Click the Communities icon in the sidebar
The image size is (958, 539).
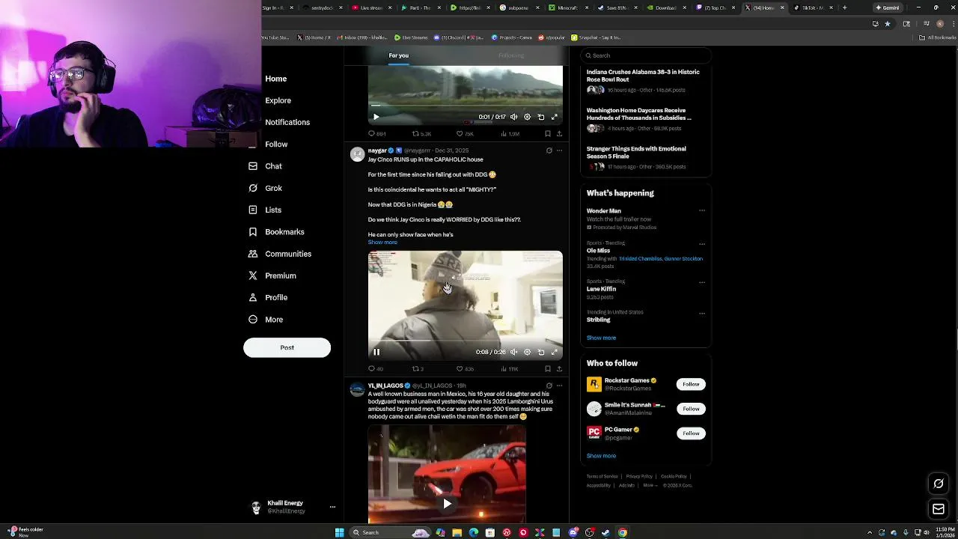pos(253,254)
